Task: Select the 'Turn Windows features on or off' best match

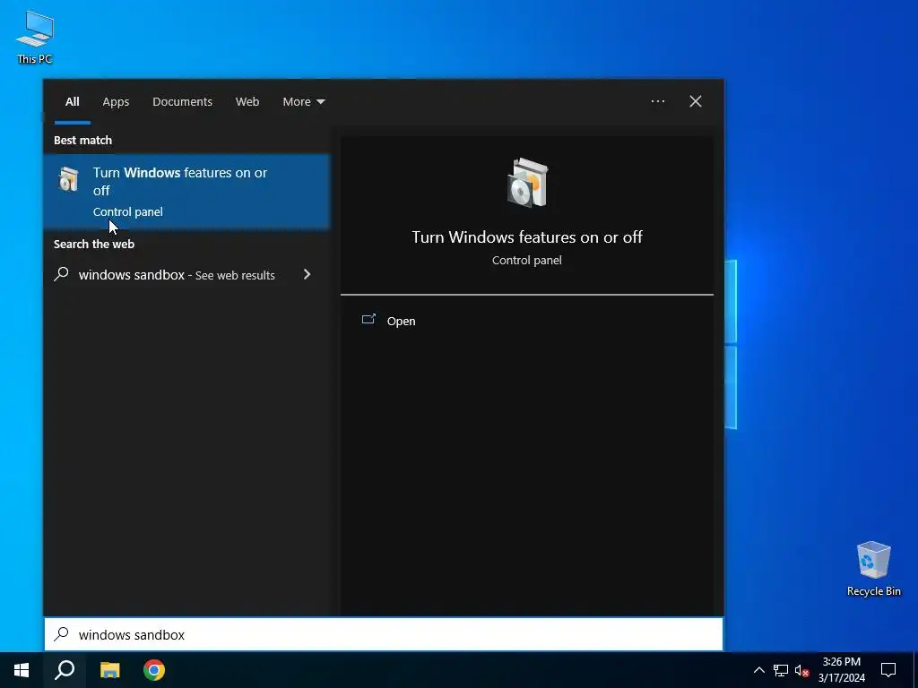Action: coord(186,192)
